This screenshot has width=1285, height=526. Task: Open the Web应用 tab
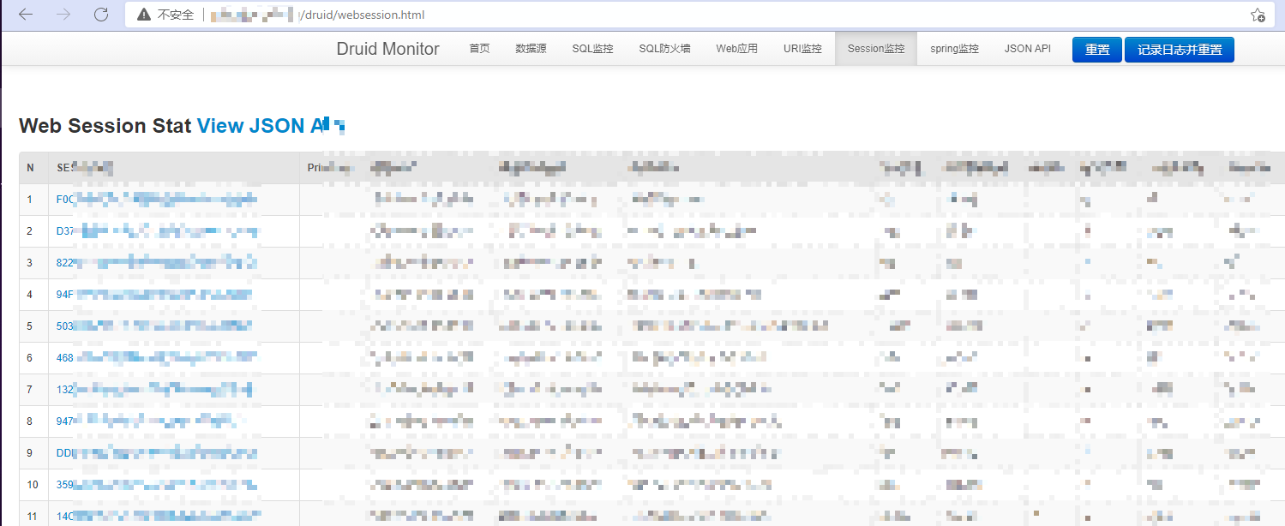click(737, 49)
